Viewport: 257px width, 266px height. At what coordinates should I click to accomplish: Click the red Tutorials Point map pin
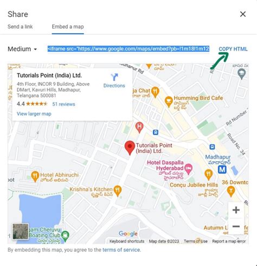coord(130,148)
